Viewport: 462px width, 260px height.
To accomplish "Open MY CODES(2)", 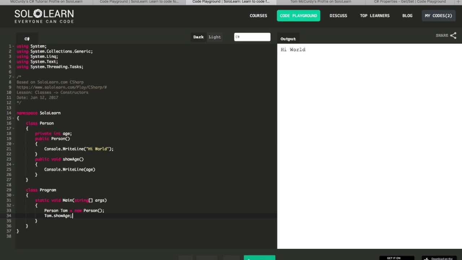I will coord(438,16).
